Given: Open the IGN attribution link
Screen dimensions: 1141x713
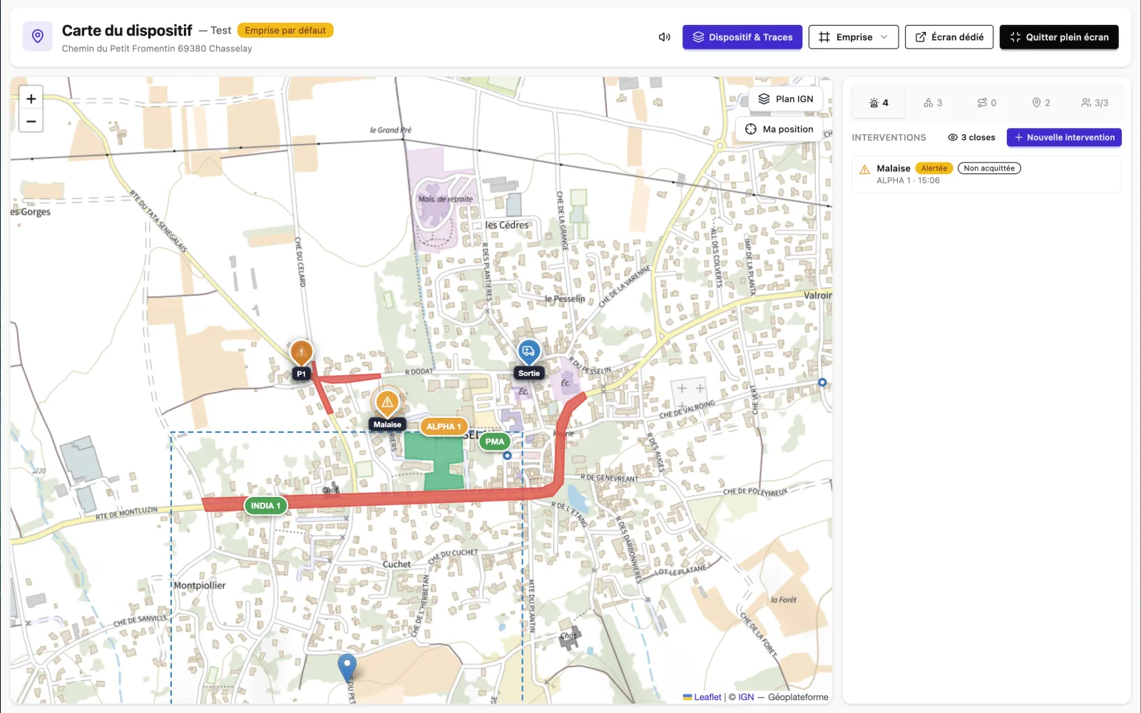Looking at the screenshot, I should coord(746,697).
